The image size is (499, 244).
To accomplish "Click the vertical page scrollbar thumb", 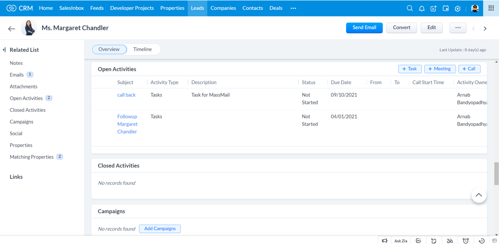I will [x=496, y=174].
